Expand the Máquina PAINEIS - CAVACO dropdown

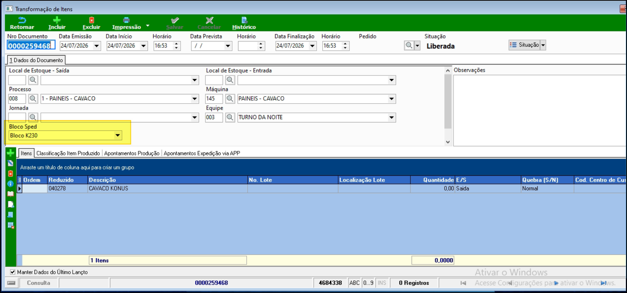point(391,99)
